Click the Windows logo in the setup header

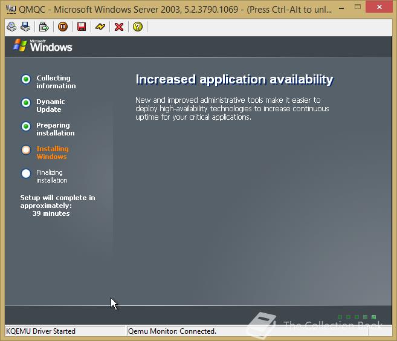43,45
